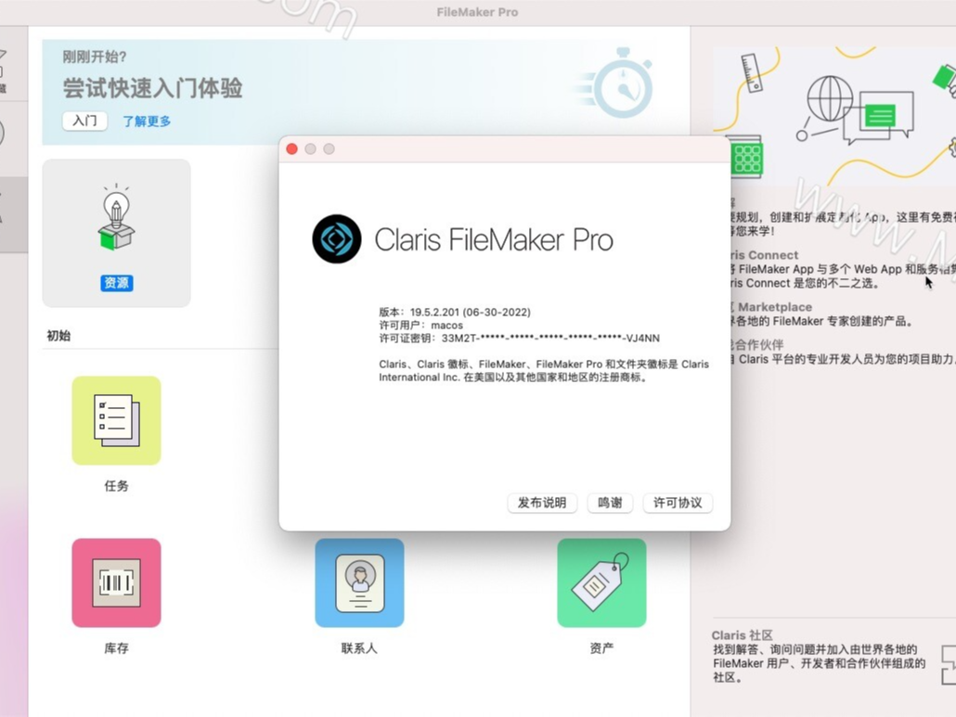Click the 入门 getting started button

[x=84, y=121]
